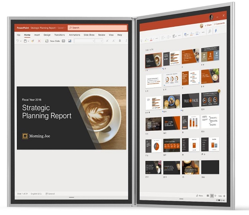
Task: Toggle Underline on right screen ribbon
Action: click(x=141, y=40)
